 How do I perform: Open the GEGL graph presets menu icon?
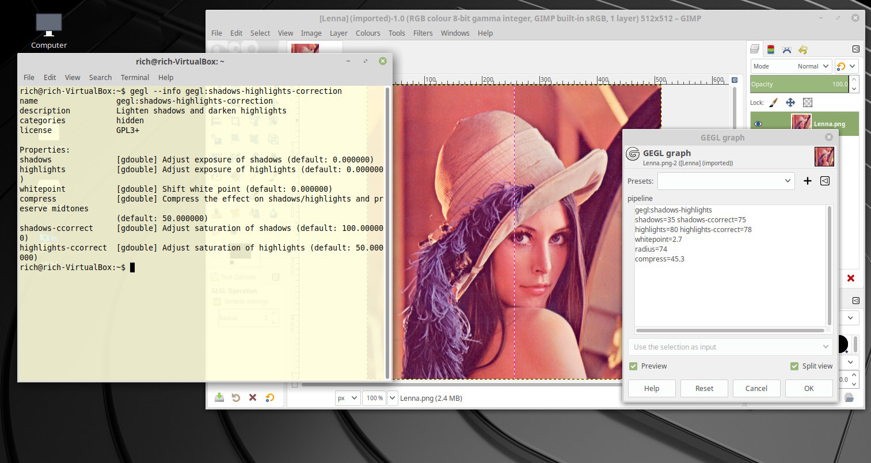coord(825,181)
